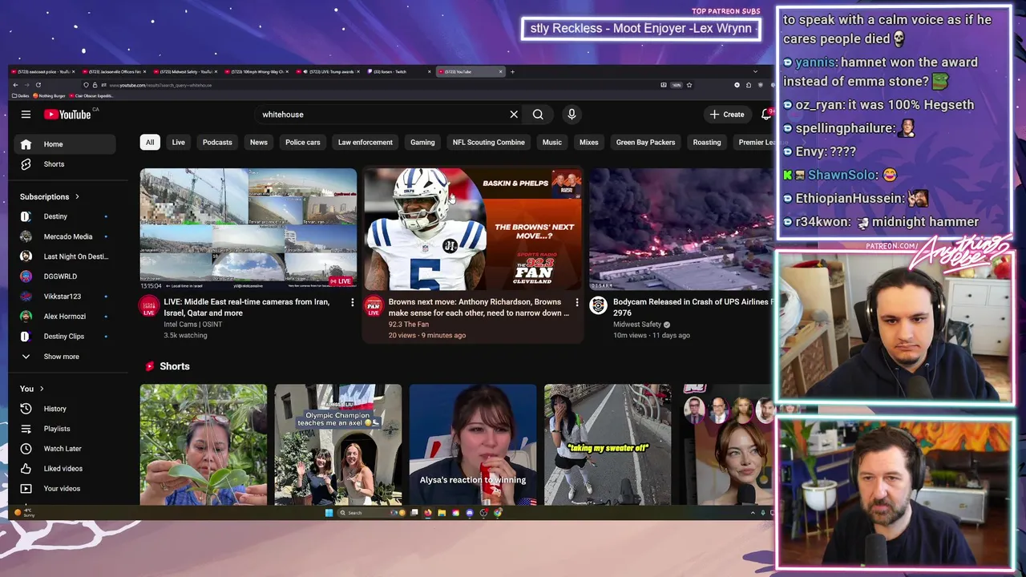1026x577 pixels.
Task: Select the News filter chip
Action: pyautogui.click(x=258, y=142)
